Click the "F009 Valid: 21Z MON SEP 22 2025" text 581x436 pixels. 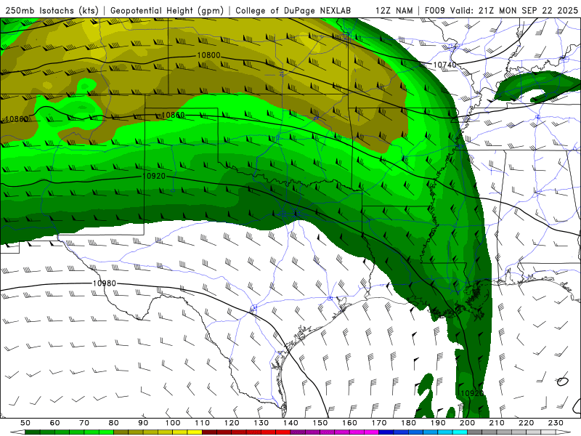point(501,10)
